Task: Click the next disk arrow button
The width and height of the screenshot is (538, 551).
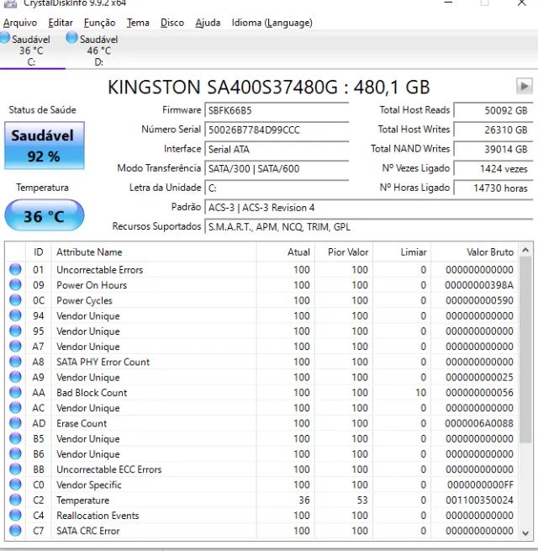Action: coord(525,86)
